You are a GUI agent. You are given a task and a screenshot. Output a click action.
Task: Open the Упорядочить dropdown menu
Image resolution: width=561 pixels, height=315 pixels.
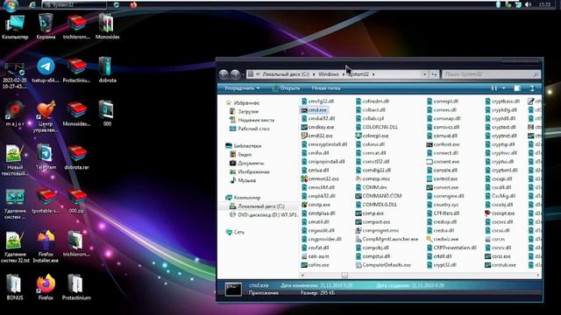click(242, 88)
